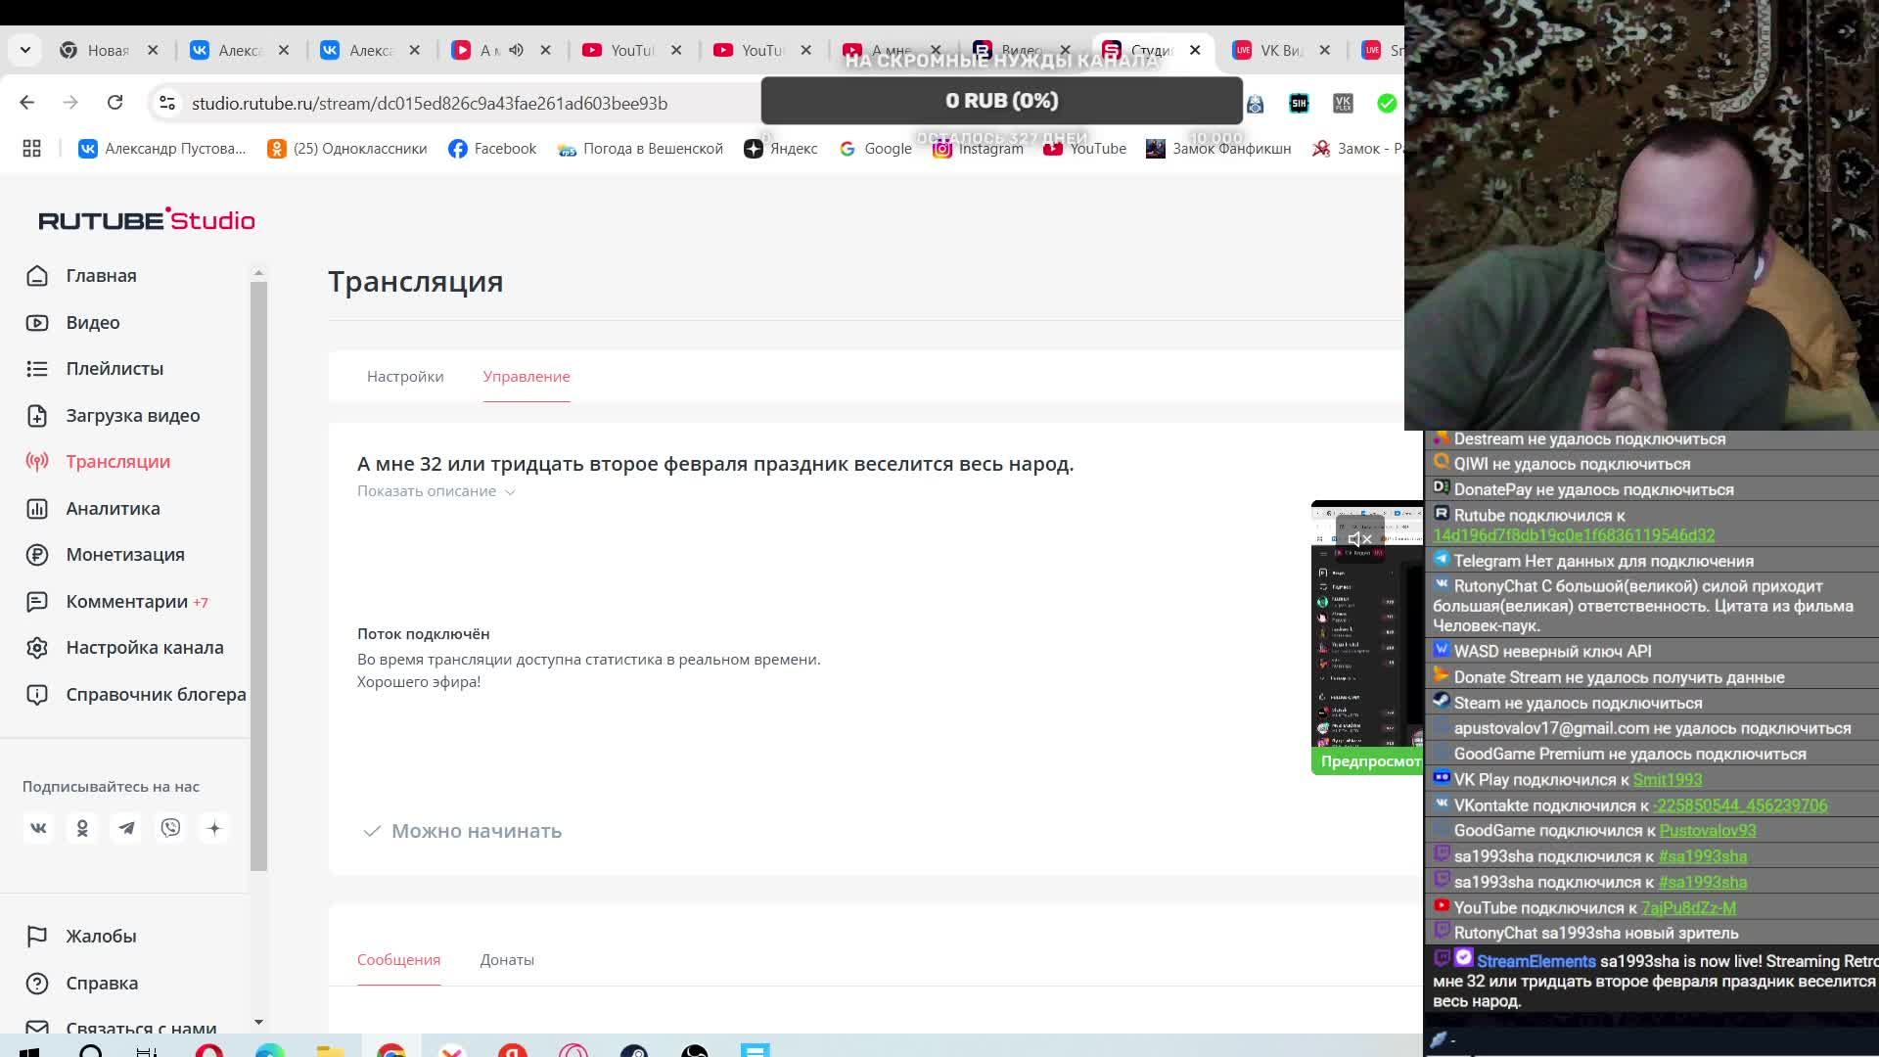
Task: Unmute the stream preview player
Action: click(1359, 539)
